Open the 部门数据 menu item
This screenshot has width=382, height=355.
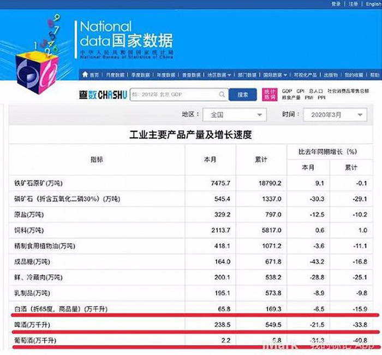point(247,75)
